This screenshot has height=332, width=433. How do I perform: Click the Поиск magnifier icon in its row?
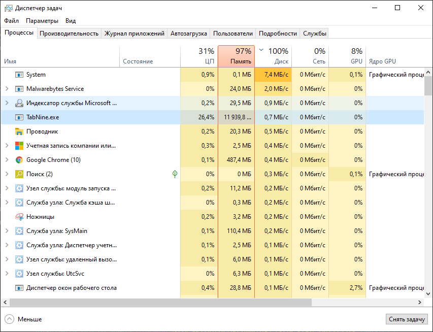(x=19, y=174)
